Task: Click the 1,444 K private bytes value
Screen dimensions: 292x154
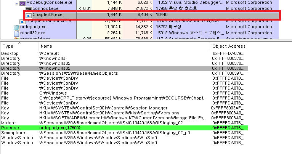Action: click(x=114, y=14)
